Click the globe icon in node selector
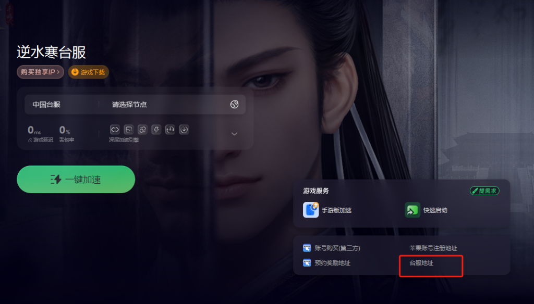 234,105
